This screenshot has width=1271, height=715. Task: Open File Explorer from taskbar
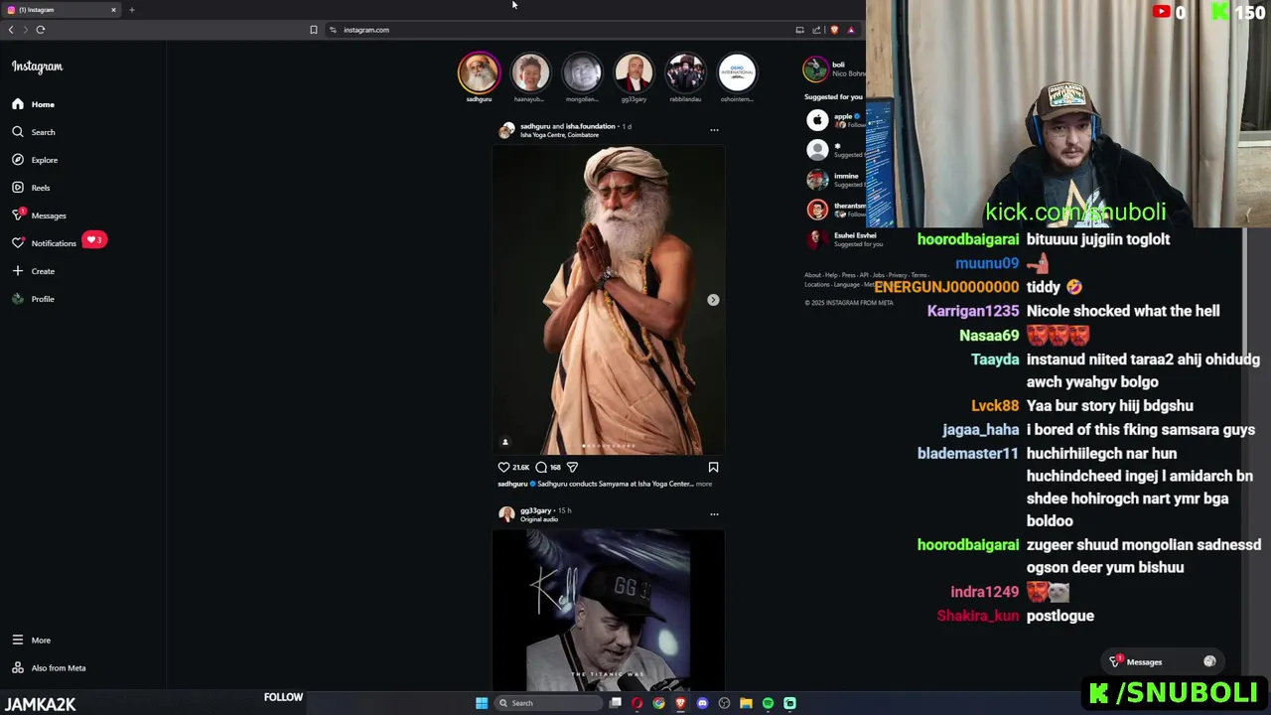pos(746,703)
